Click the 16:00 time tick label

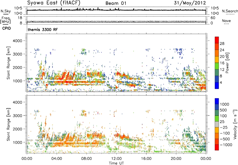(x=146, y=159)
